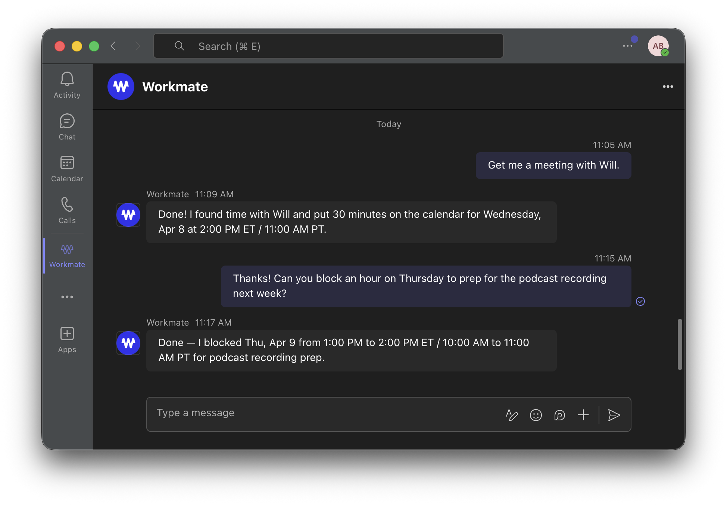The image size is (727, 505).
Task: Open the Apps store icon
Action: (67, 339)
